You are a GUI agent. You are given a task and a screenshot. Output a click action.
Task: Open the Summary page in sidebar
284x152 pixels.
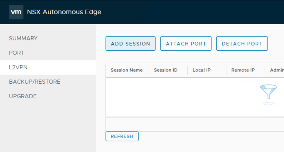click(x=23, y=38)
